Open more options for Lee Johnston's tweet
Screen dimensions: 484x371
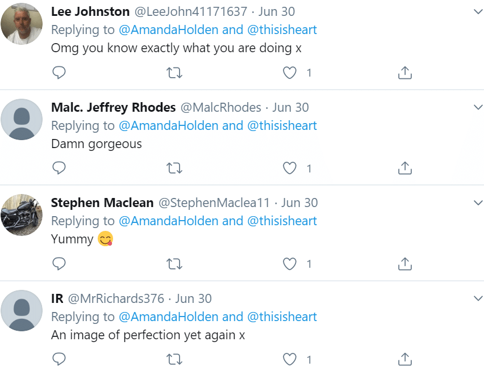[478, 12]
